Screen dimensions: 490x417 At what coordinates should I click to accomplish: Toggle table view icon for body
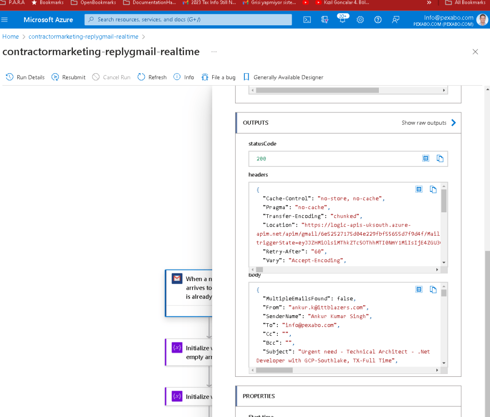[x=419, y=289]
